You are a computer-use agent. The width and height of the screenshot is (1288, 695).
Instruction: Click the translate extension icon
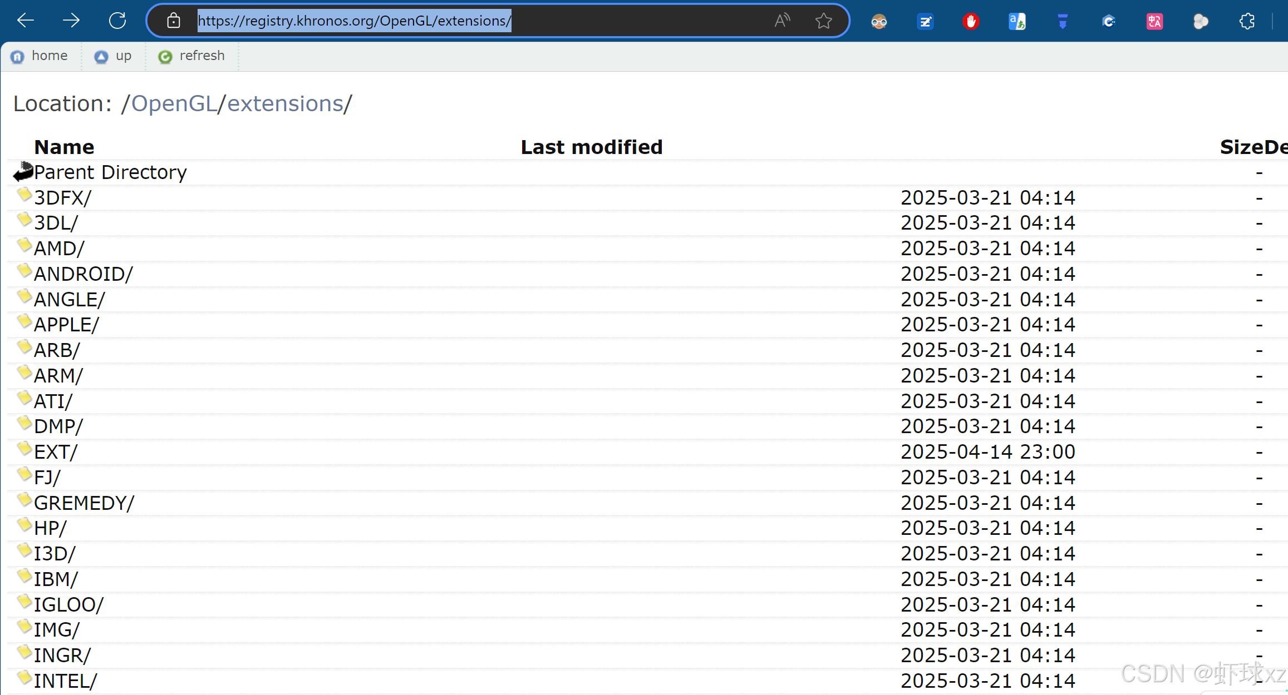click(x=1017, y=22)
